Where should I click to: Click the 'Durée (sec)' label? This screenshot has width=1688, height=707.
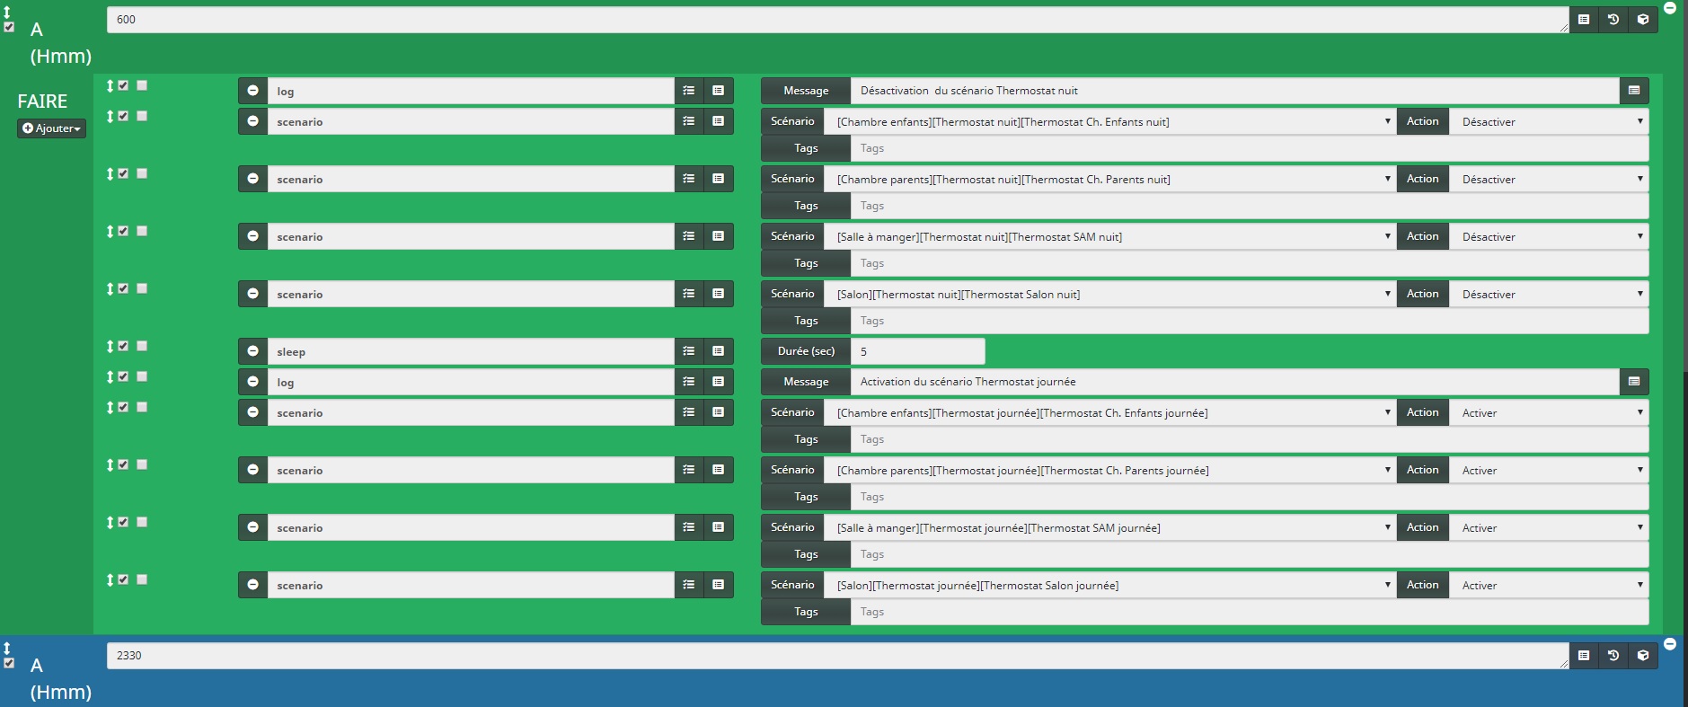click(806, 351)
